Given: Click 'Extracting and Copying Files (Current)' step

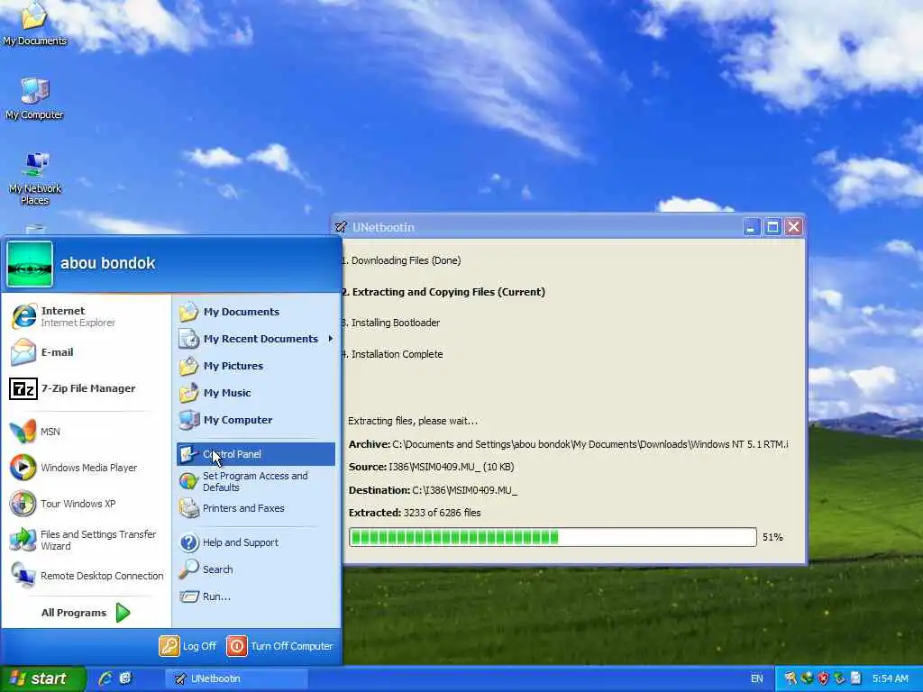Looking at the screenshot, I should [448, 292].
